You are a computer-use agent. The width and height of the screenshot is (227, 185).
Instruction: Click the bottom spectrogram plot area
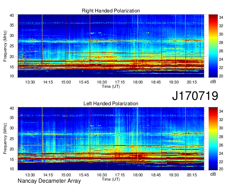[x=111, y=139]
